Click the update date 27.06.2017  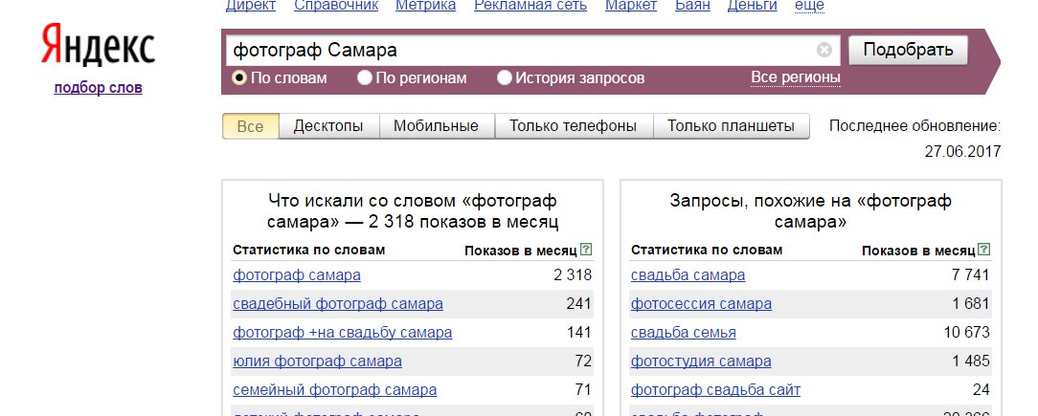[x=963, y=151]
